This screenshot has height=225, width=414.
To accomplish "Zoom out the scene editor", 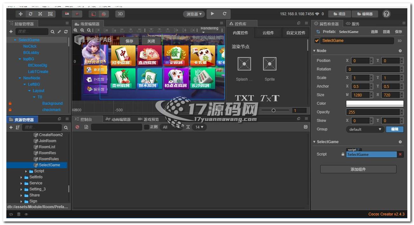I will tap(82, 30).
